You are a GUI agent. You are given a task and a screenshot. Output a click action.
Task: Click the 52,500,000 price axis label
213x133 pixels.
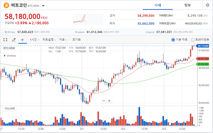point(204,85)
